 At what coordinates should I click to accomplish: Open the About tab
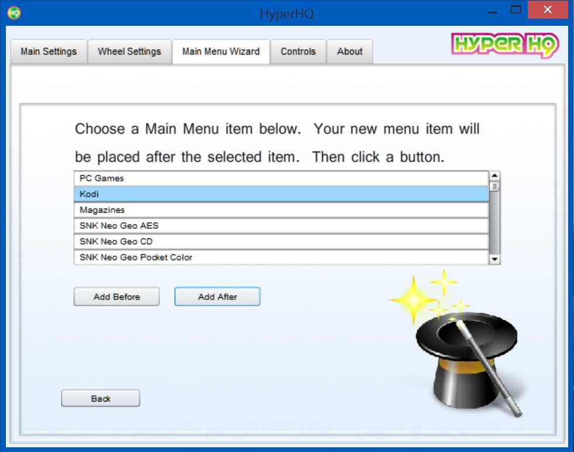click(350, 52)
